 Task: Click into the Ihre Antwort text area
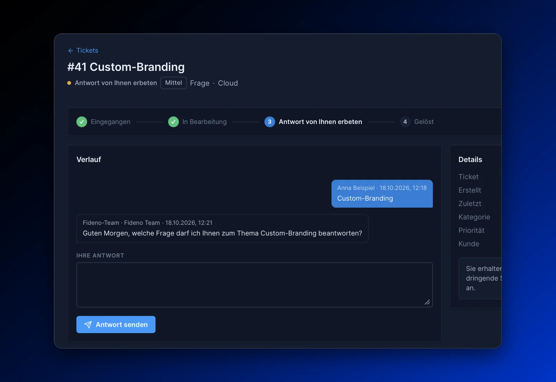(x=254, y=285)
